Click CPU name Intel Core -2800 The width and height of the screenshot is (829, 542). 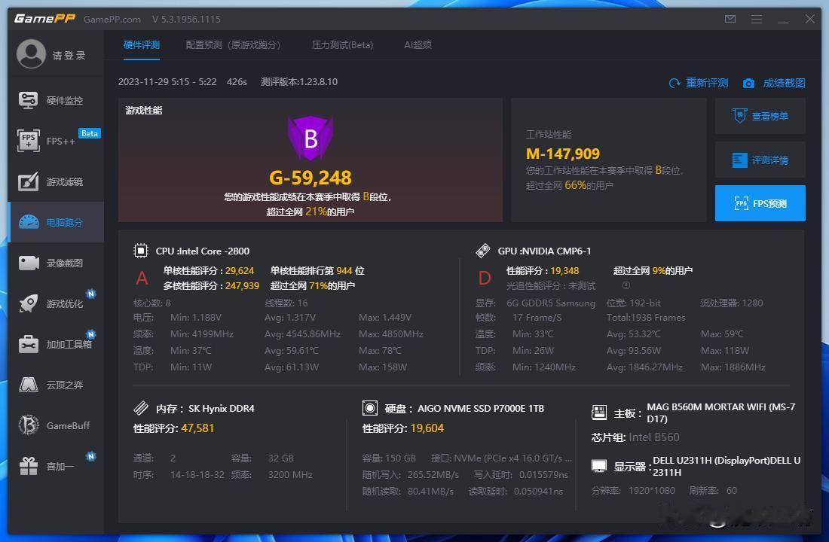(213, 251)
